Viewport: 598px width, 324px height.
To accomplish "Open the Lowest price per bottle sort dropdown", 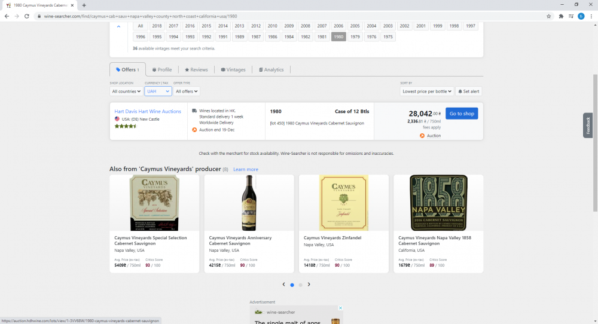I will tap(426, 91).
